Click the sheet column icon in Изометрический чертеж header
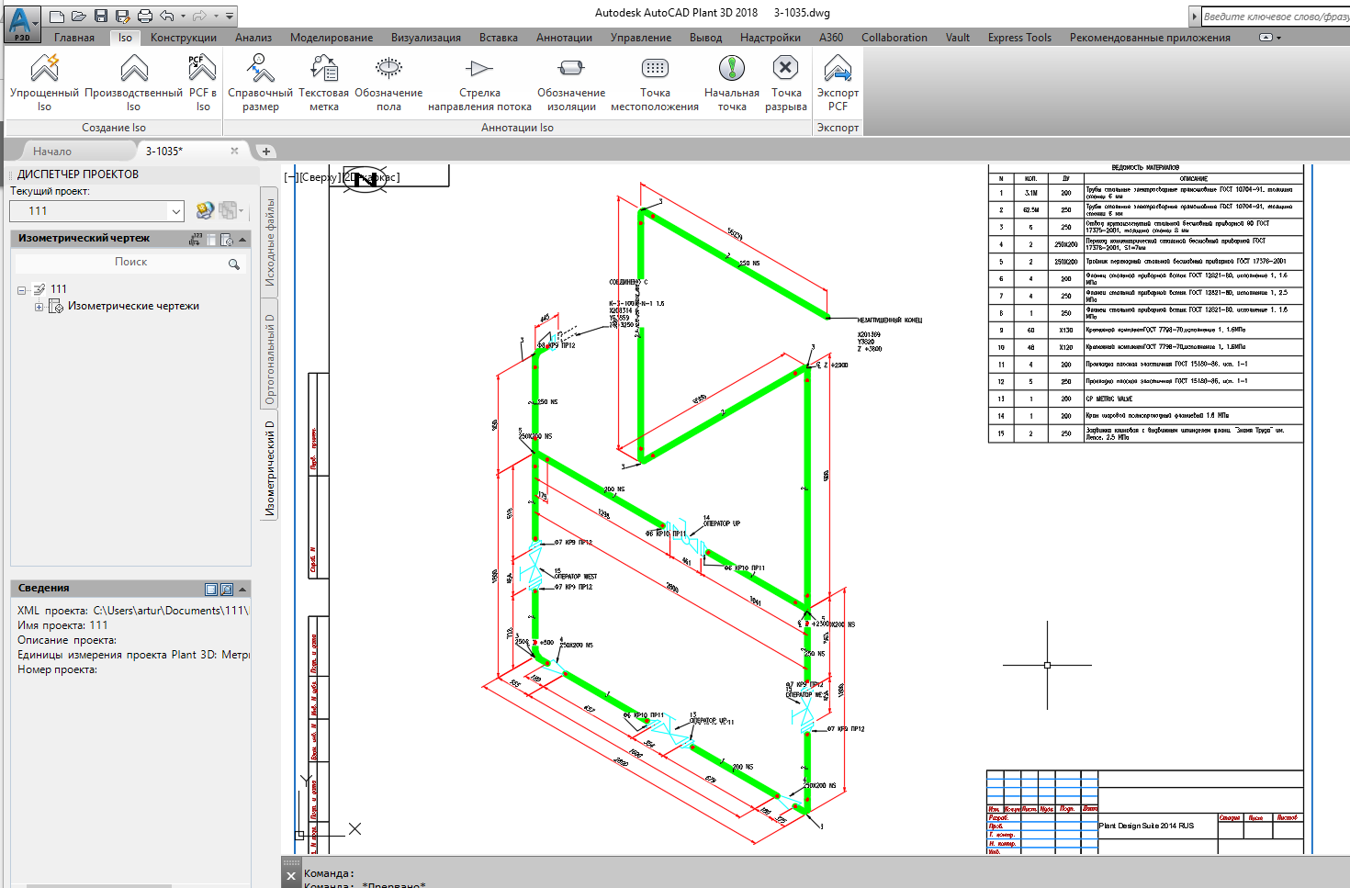This screenshot has height=888, width=1350. click(211, 239)
